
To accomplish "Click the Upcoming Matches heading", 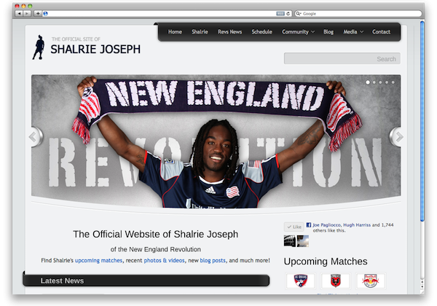I will [x=326, y=262].
